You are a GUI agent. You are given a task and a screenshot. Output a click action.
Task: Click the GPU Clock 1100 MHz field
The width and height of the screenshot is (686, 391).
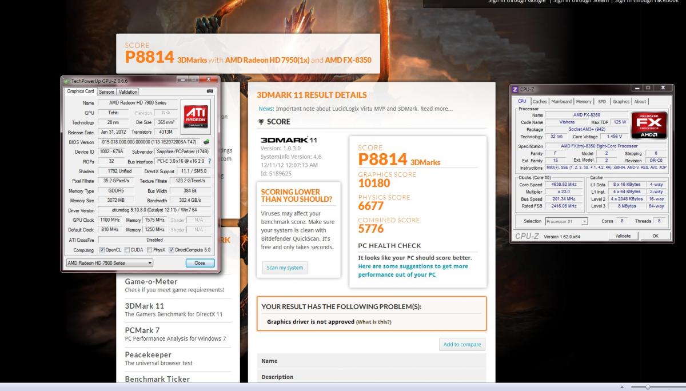click(x=110, y=220)
